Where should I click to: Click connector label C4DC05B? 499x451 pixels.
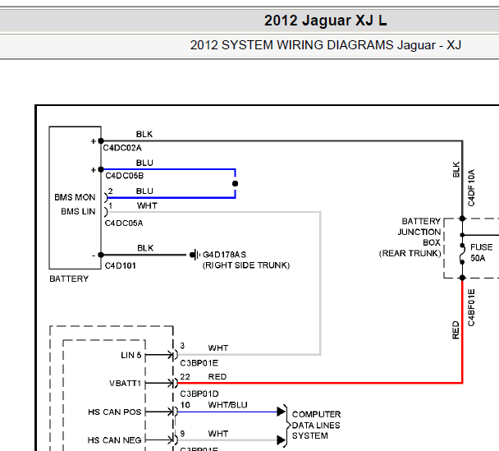125,176
